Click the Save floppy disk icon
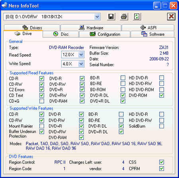The width and height of the screenshot is (179, 178). click(x=111, y=17)
